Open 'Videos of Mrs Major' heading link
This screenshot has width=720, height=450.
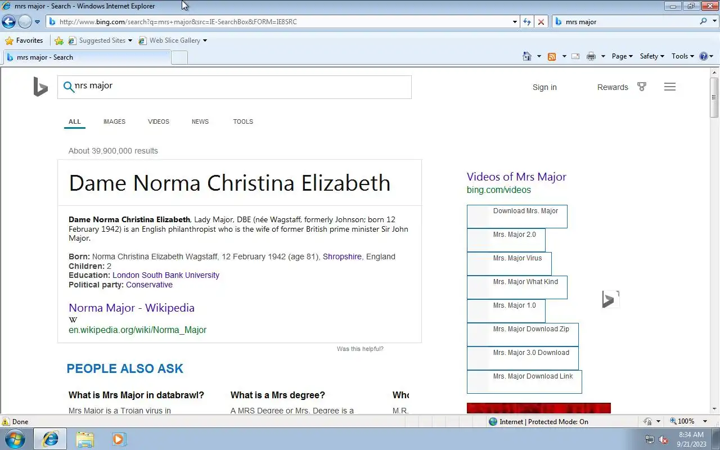(516, 177)
